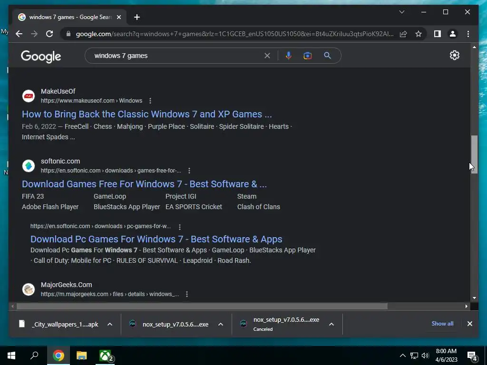Screen dimensions: 487x365
Task: Open the network status tray icon
Action: pyautogui.click(x=414, y=355)
